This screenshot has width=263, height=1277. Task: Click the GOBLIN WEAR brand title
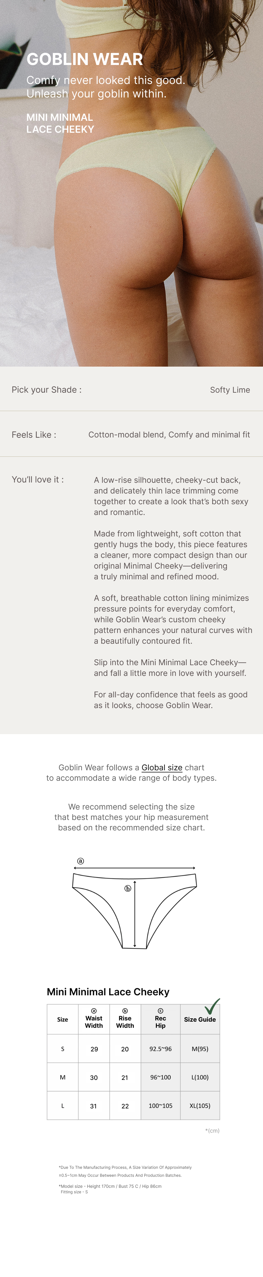point(84,59)
